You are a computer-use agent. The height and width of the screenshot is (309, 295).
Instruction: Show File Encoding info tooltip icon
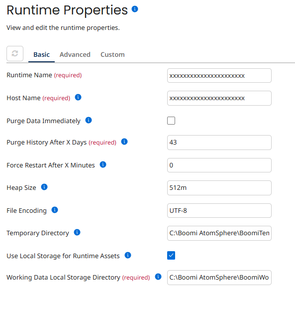pyautogui.click(x=55, y=210)
